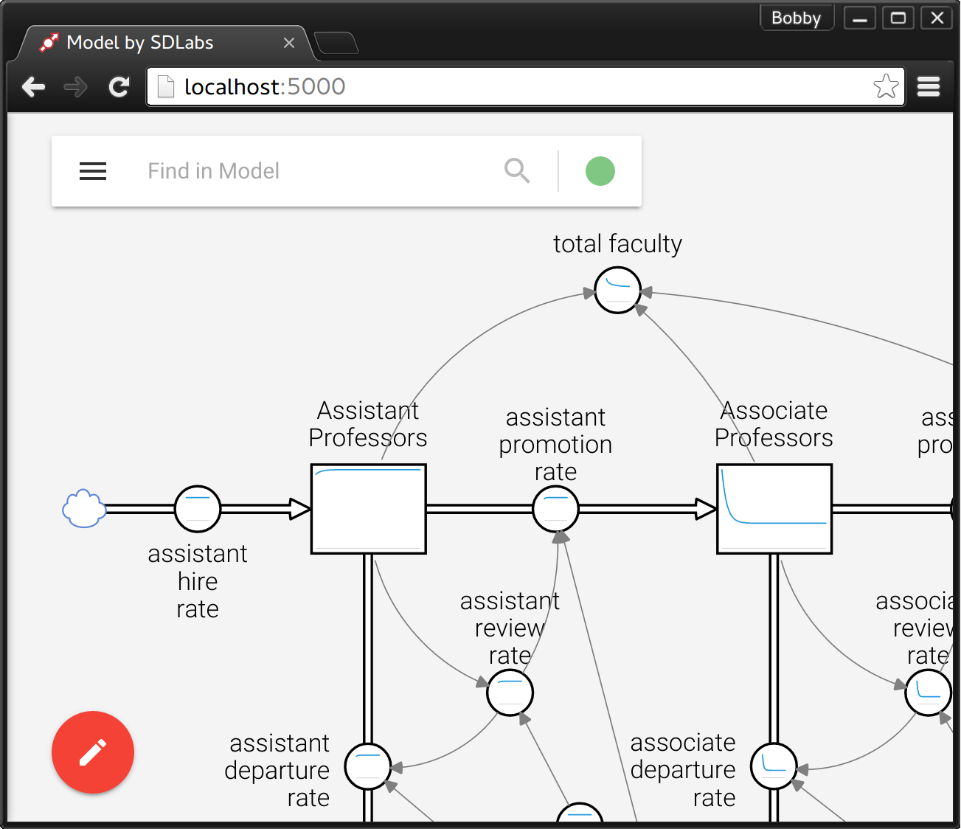Select the total faculty variable circle
This screenshot has width=961, height=829.
point(618,290)
